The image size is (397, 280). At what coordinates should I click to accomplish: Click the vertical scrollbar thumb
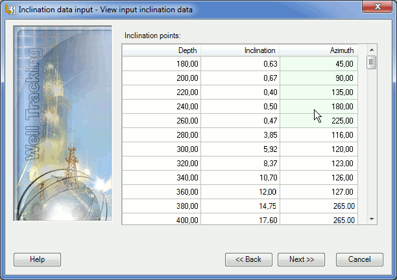coord(372,62)
